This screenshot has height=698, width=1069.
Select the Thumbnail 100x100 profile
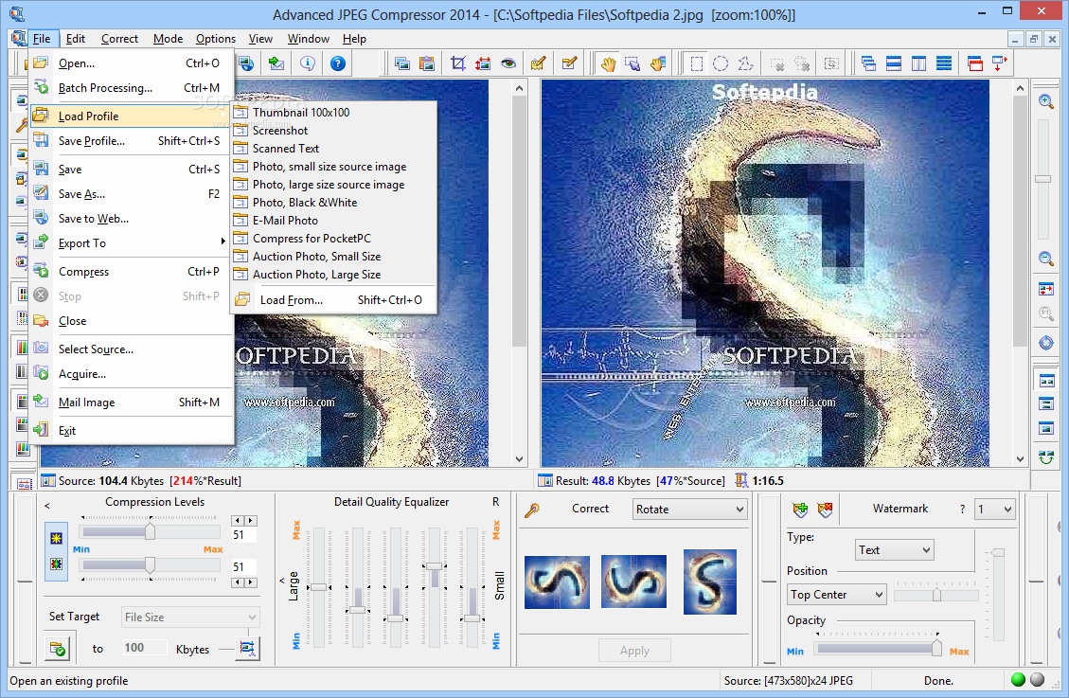pos(334,113)
